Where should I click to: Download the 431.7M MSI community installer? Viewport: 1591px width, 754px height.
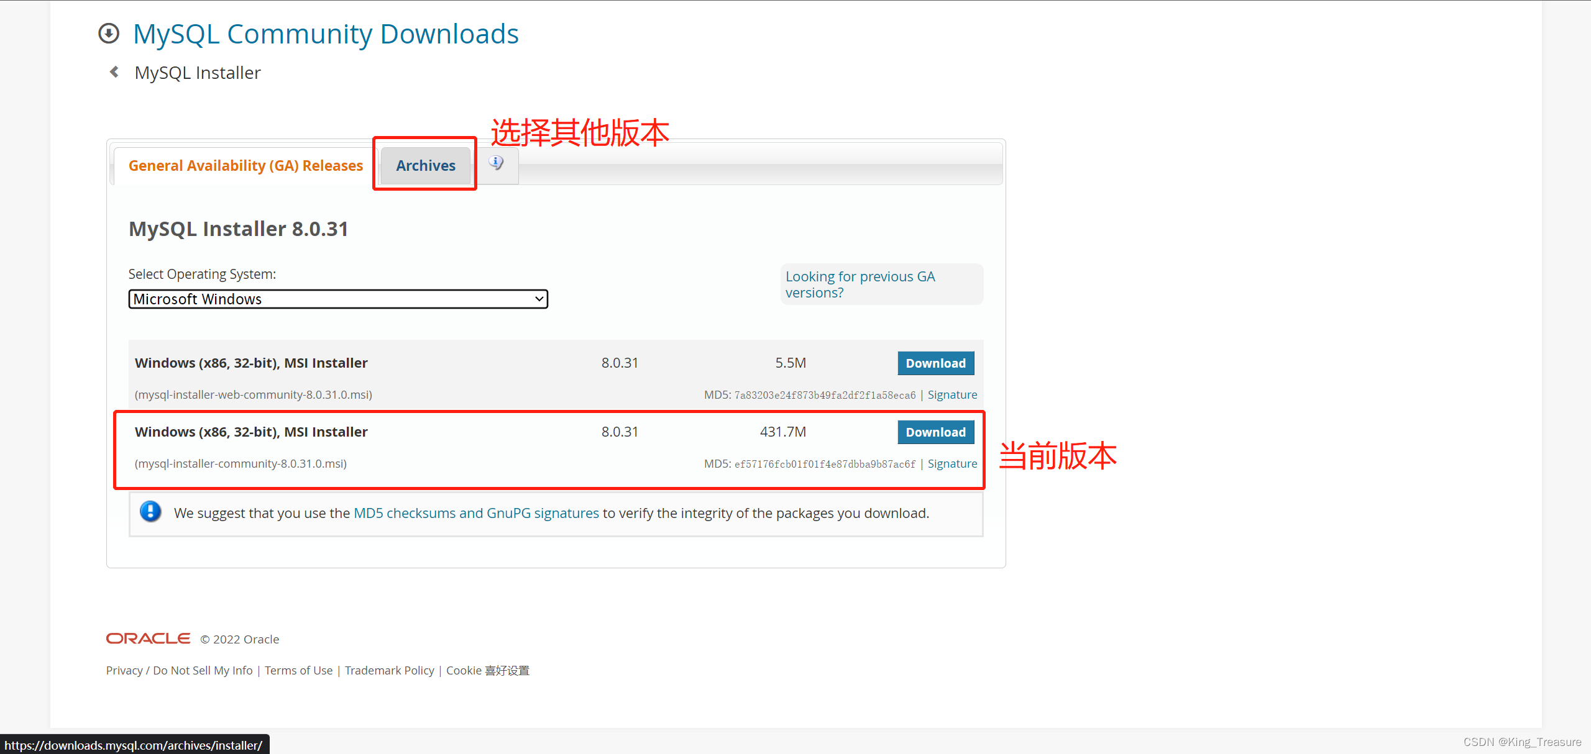click(x=935, y=432)
